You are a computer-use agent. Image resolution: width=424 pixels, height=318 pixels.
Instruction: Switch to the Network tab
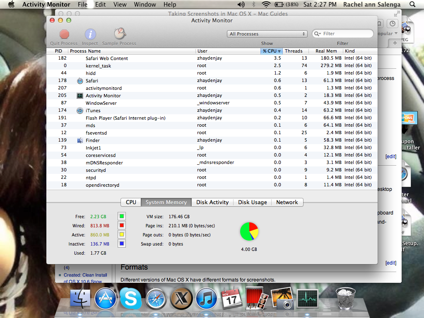coord(287,202)
